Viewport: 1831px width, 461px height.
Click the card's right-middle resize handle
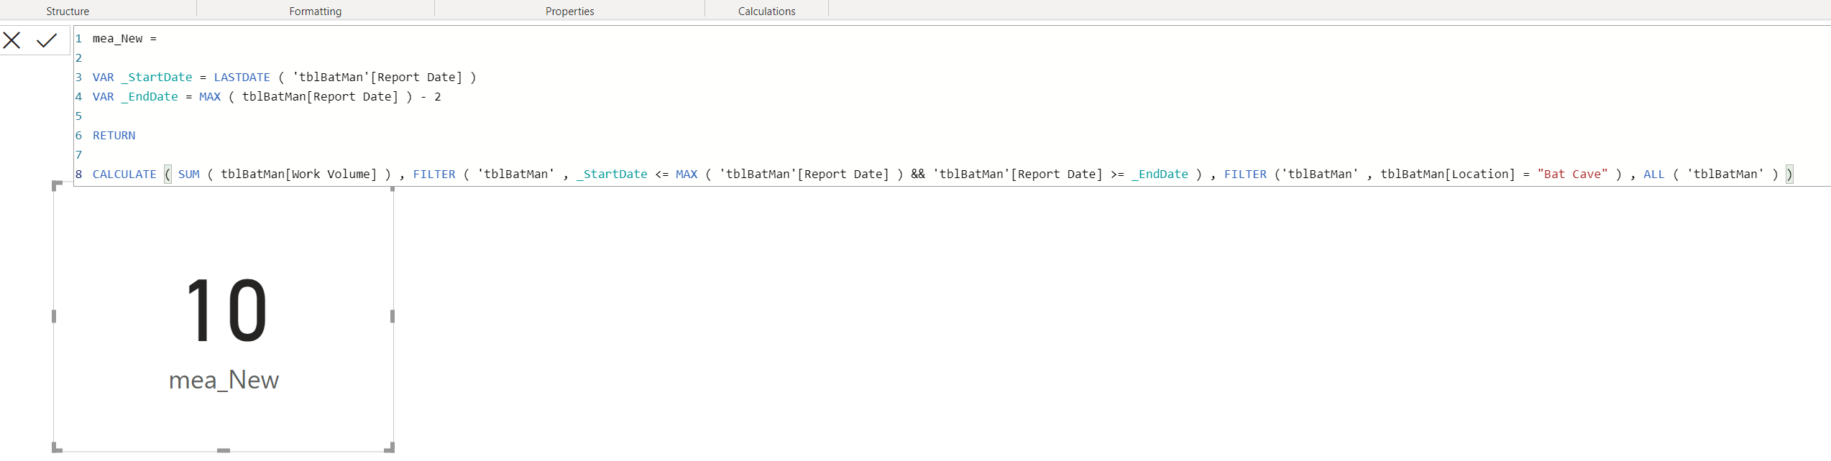pos(393,316)
